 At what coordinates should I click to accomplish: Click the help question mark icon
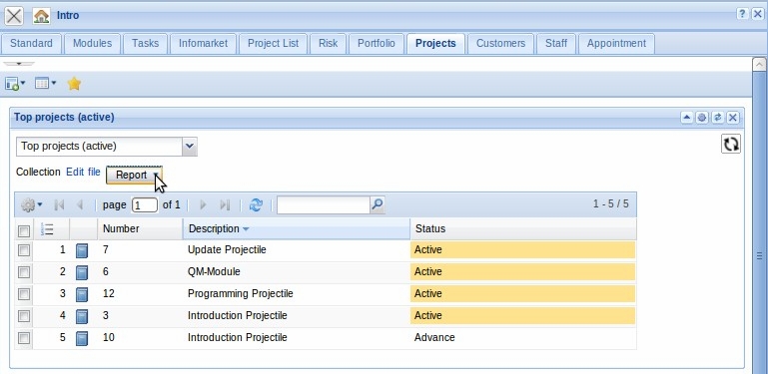pyautogui.click(x=742, y=14)
